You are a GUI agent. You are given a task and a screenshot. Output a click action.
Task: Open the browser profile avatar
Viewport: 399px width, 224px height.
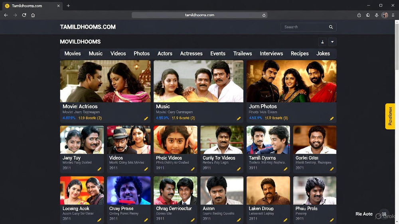click(x=385, y=15)
